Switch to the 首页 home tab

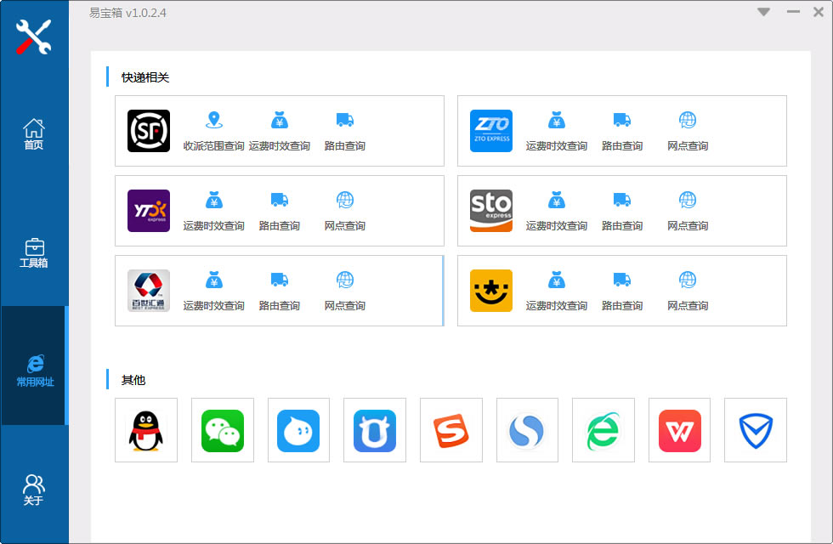click(34, 133)
